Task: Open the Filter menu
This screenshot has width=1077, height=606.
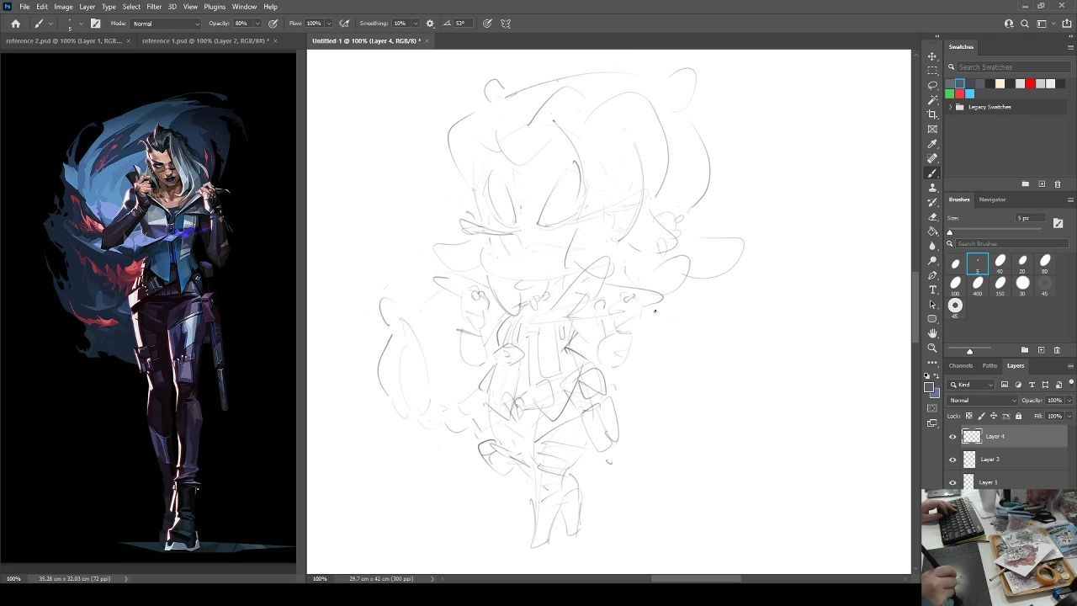Action: 154,7
